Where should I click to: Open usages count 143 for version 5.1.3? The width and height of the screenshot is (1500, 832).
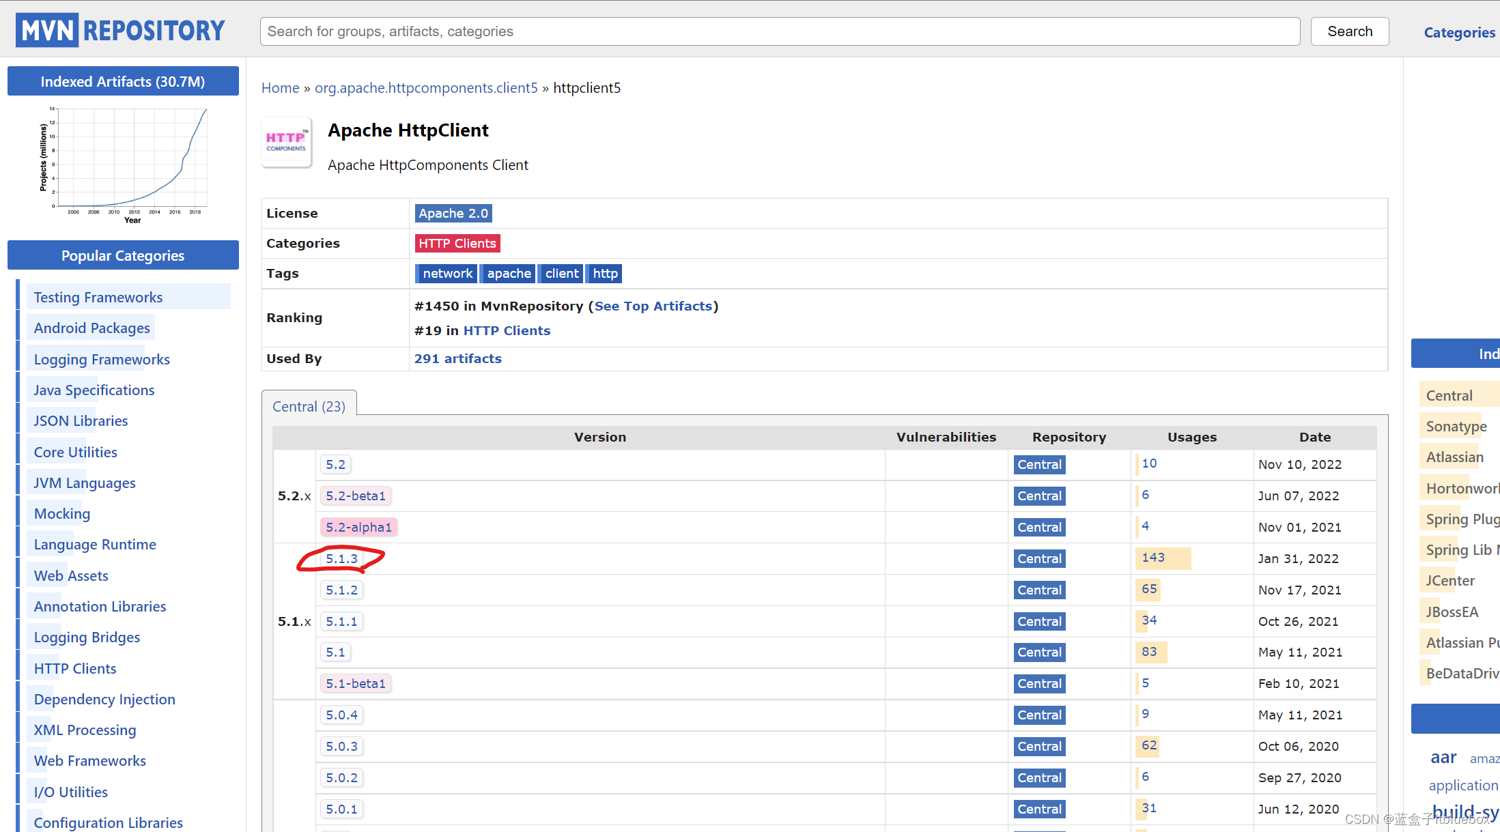tap(1153, 558)
